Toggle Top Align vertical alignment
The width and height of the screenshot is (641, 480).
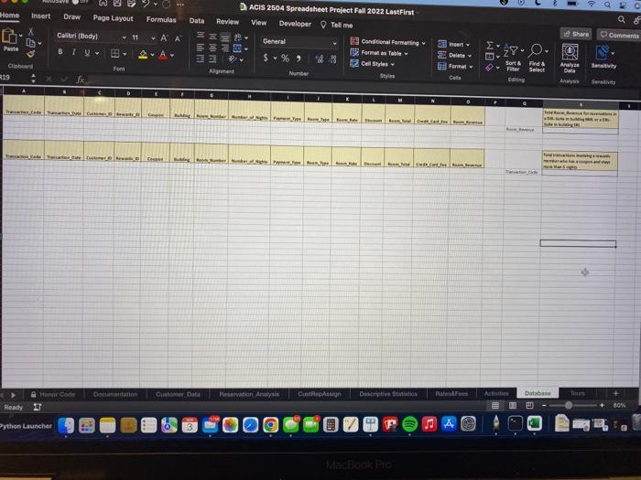(201, 36)
